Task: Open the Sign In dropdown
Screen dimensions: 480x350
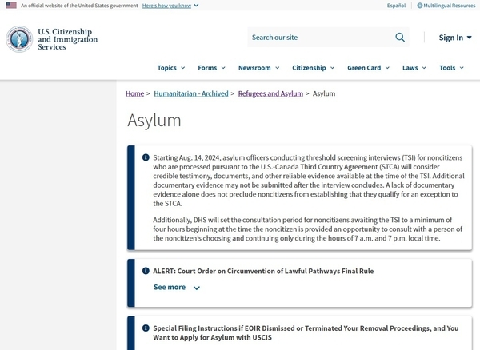Action: pyautogui.click(x=455, y=38)
